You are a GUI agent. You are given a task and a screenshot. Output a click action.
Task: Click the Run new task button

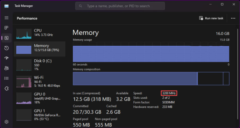click(211, 18)
